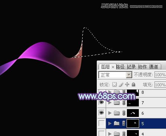Expand group 7 disclosure triangle
The height and width of the screenshot is (136, 166).
(110, 103)
